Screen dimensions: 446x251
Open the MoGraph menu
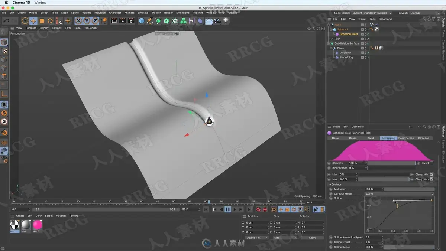pyautogui.click(x=100, y=13)
